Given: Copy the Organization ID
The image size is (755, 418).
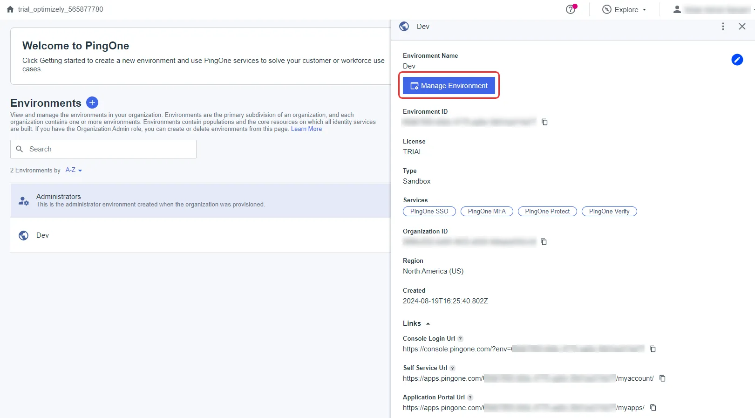Looking at the screenshot, I should [544, 242].
